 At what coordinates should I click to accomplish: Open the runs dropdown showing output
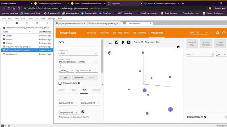(78, 53)
